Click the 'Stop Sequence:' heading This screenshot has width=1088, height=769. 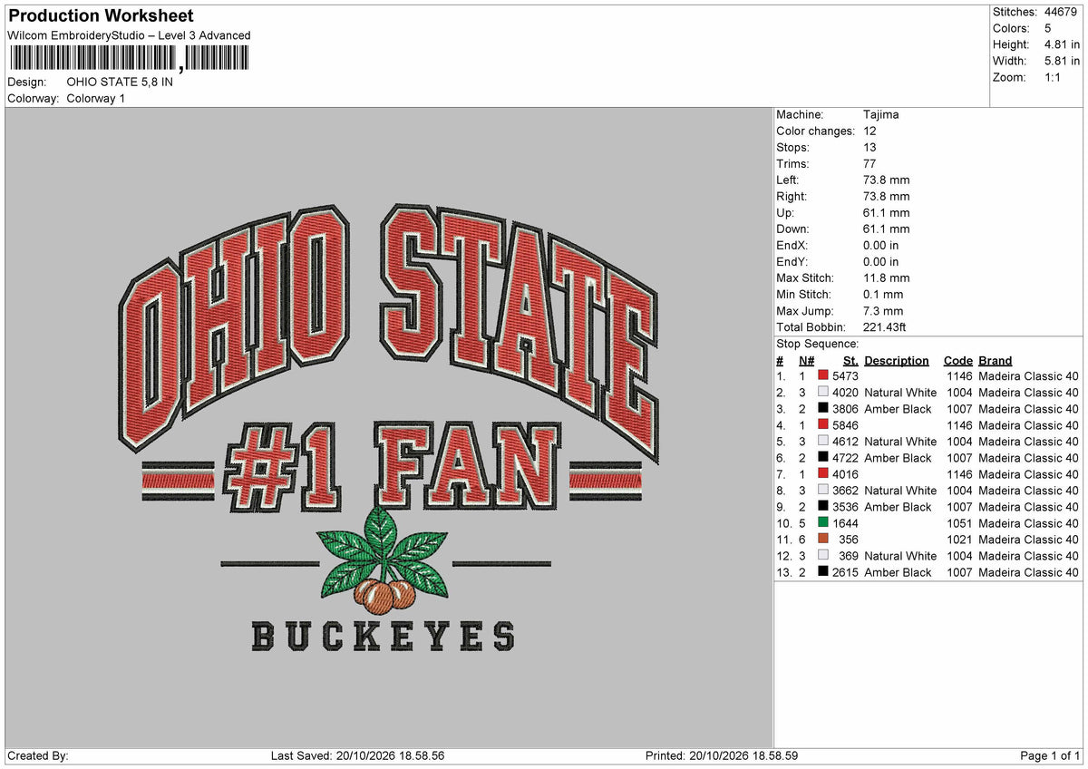coord(818,344)
